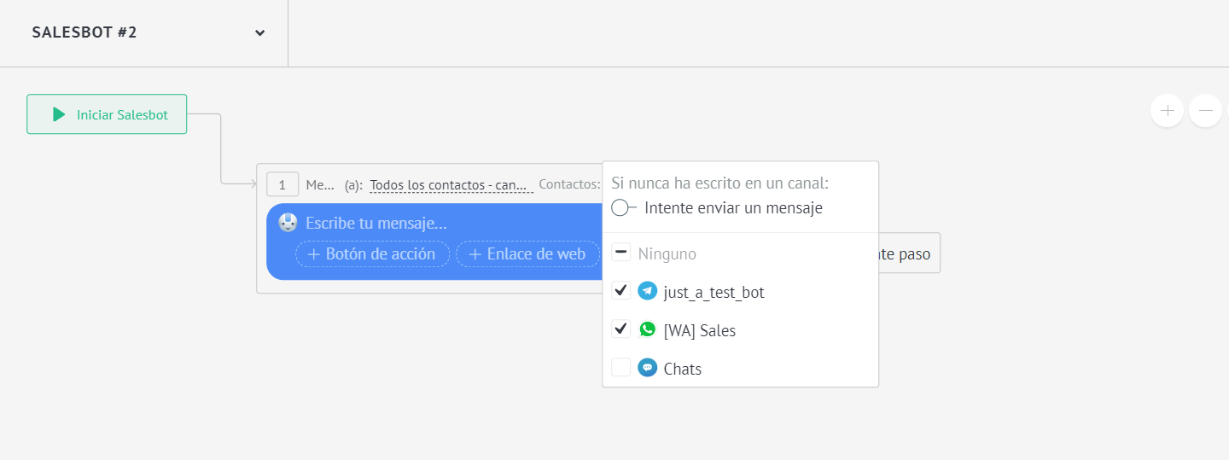Open the SALESBOT #2 title selector
1229x460 pixels.
tap(84, 33)
